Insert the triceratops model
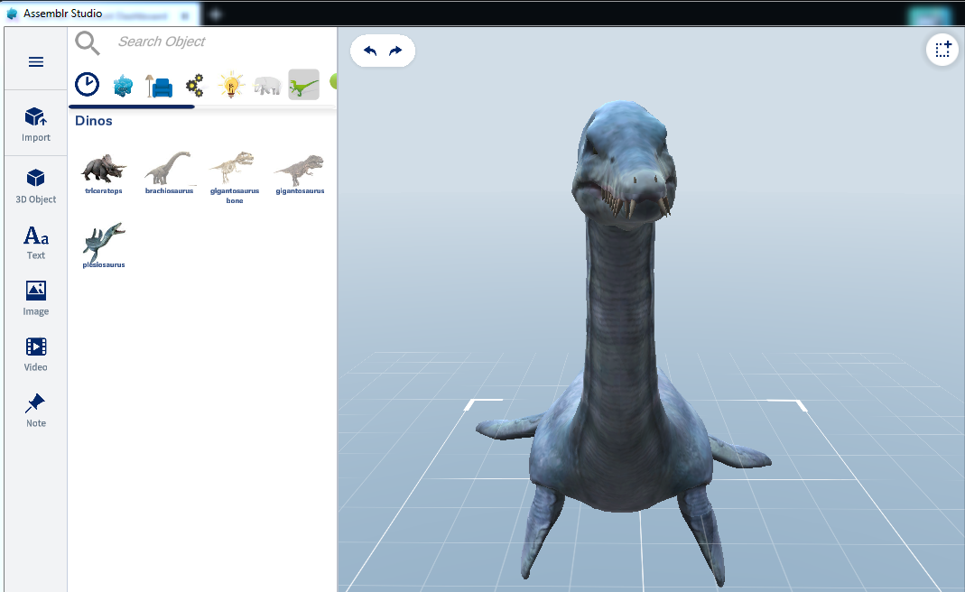 (x=102, y=167)
